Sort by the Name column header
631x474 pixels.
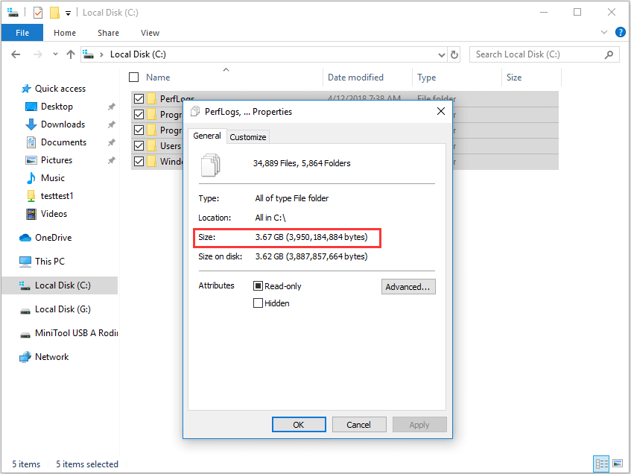[158, 78]
